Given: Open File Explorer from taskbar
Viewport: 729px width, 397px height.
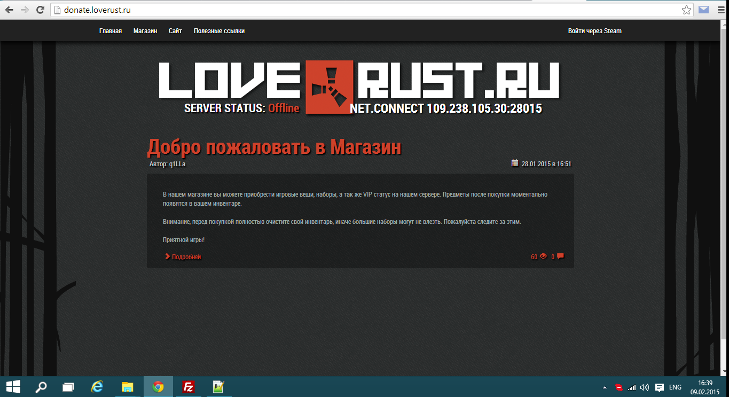Looking at the screenshot, I should 127,386.
